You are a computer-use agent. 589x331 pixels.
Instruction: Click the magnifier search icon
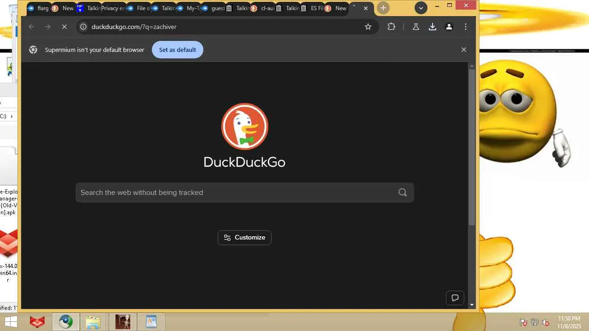pyautogui.click(x=403, y=192)
